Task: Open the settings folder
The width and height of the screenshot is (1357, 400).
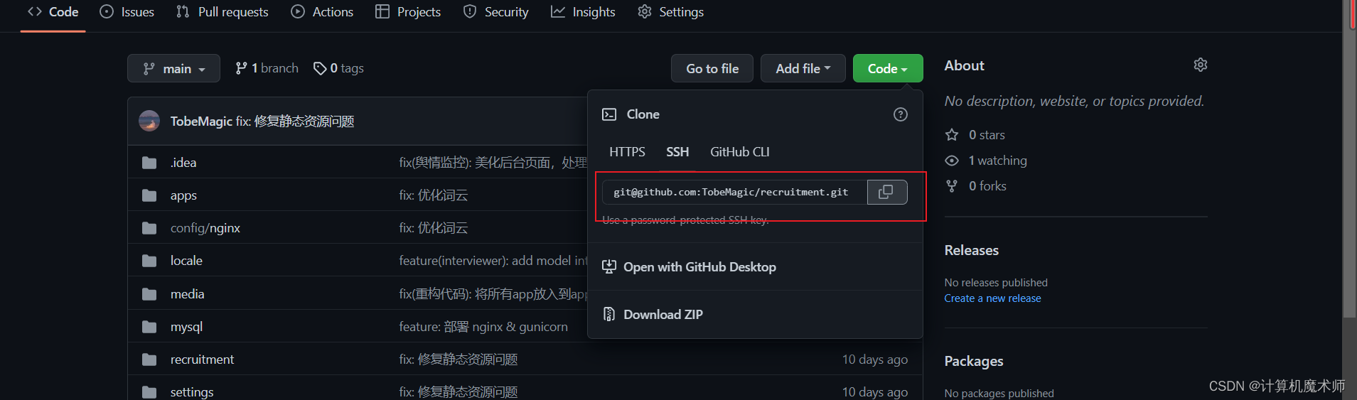Action: tap(192, 392)
